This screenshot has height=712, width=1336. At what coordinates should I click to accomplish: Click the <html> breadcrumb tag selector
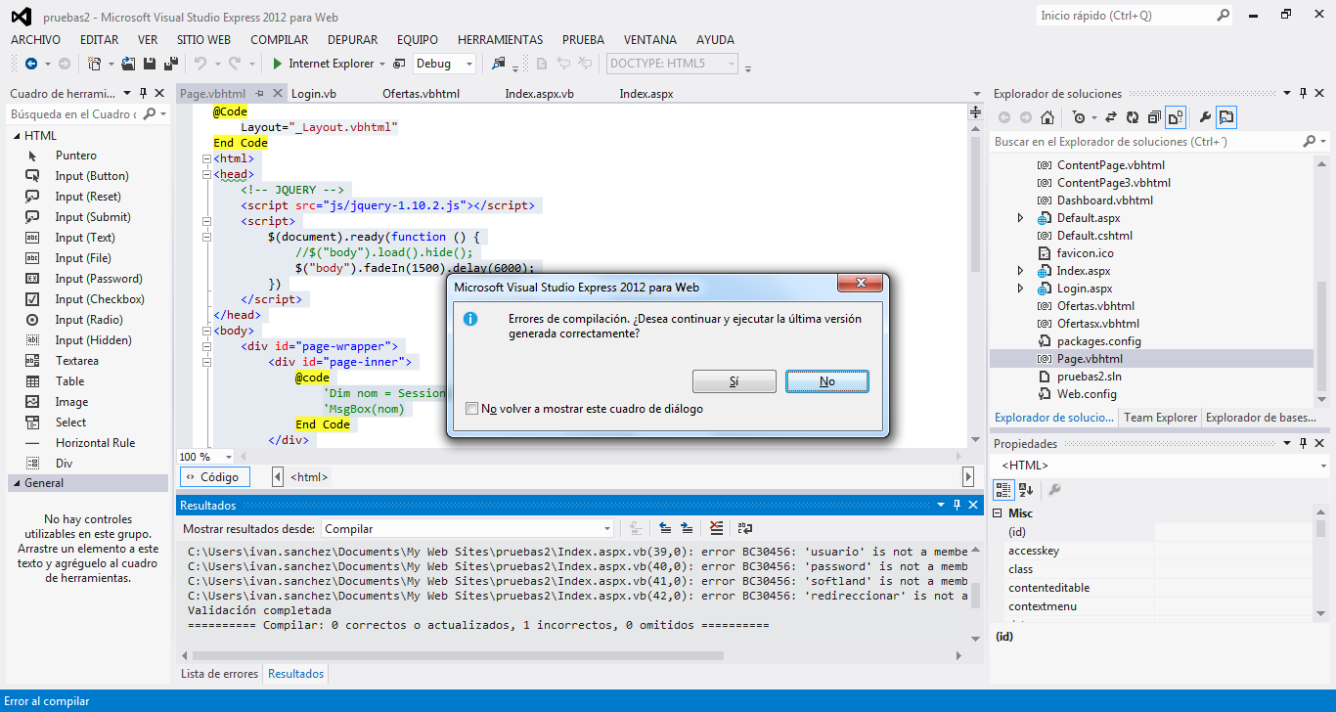(310, 477)
